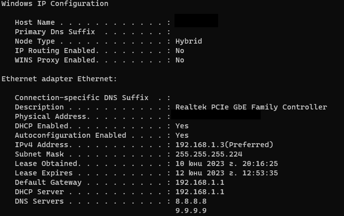Image resolution: width=344 pixels, height=216 pixels.
Task: Click the IPv4 address 192.168.1.3(Preferred)
Action: (224, 145)
